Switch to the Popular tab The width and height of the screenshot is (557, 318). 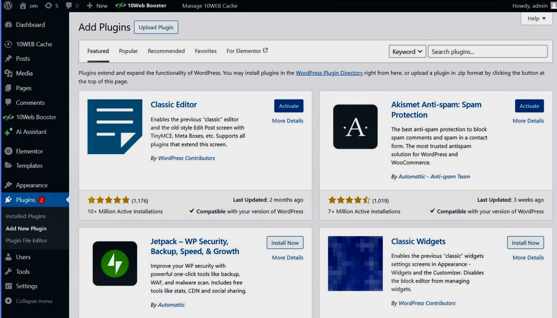(x=128, y=51)
